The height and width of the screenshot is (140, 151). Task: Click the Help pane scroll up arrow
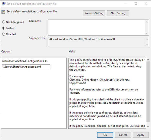[148, 60]
